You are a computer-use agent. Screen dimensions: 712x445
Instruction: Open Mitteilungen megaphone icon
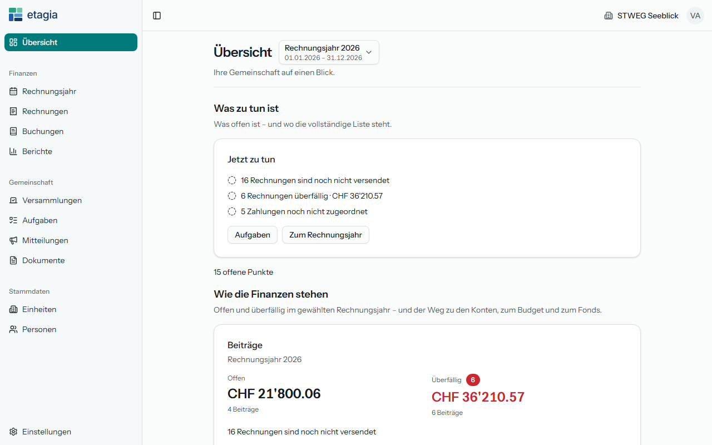coord(13,240)
